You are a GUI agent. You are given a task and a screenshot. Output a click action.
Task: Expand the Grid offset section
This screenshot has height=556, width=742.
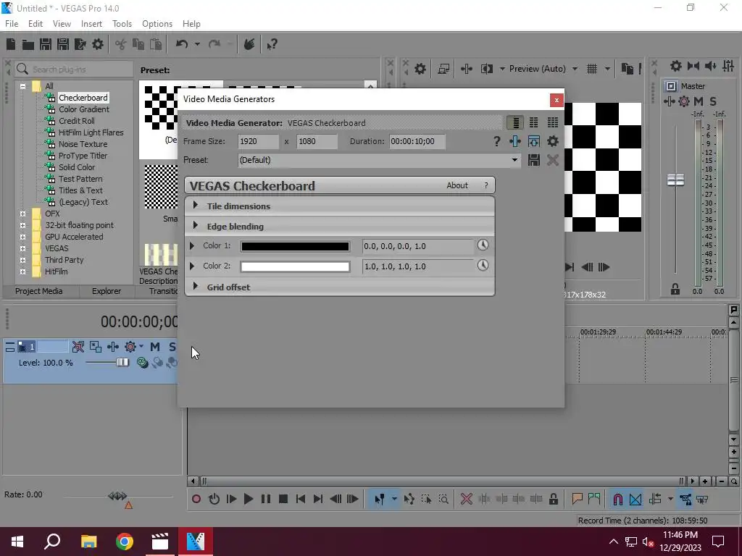click(x=196, y=286)
